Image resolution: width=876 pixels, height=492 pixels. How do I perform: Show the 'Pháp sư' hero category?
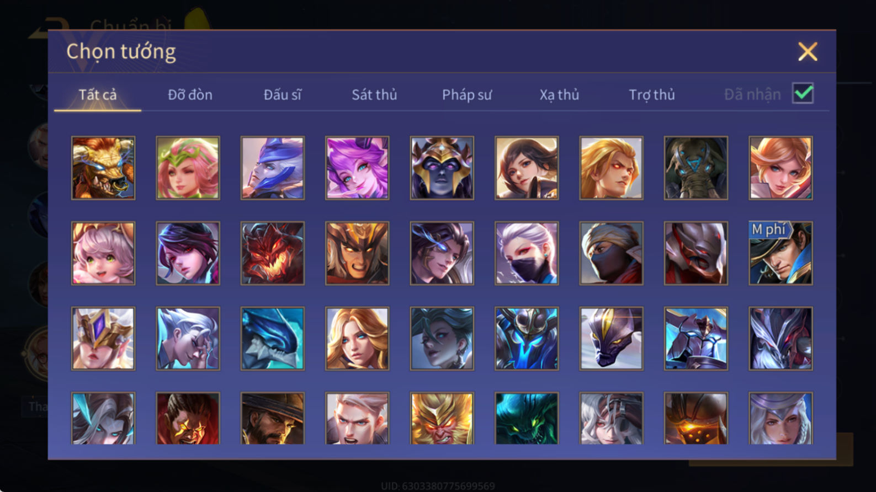click(466, 94)
